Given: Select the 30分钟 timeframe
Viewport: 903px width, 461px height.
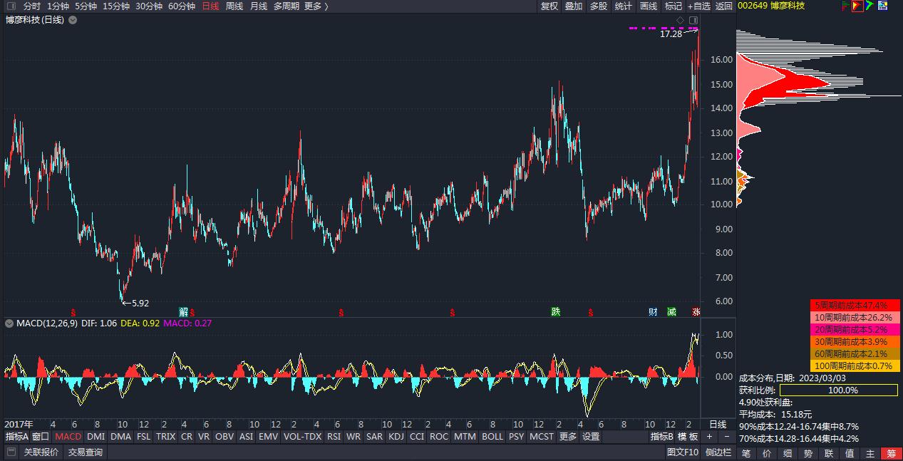Looking at the screenshot, I should pos(149,6).
